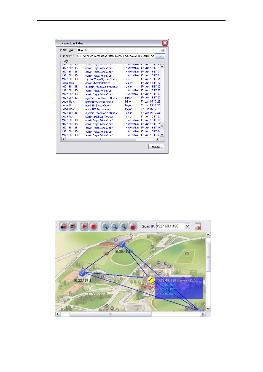
Task: Click the third magnifier zoom icon
Action: click(x=124, y=227)
